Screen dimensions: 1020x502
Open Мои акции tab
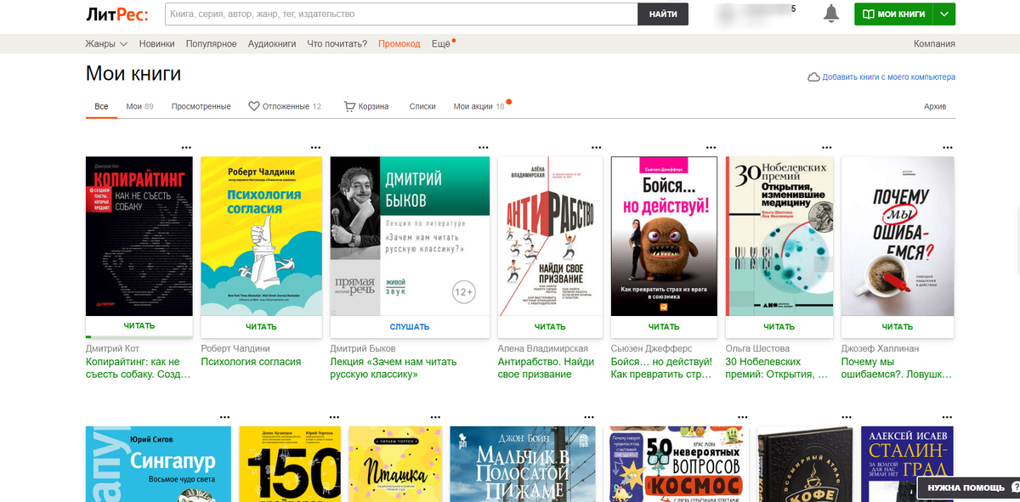(479, 106)
